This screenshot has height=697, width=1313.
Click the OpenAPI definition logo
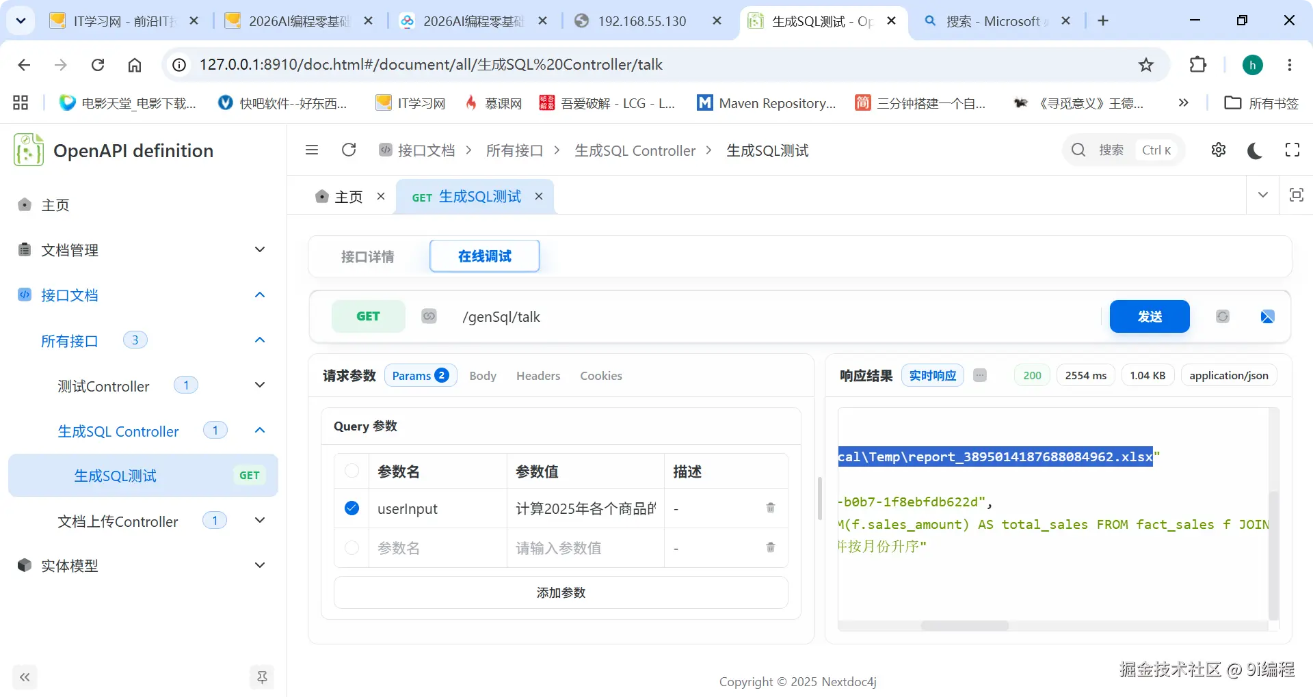point(29,150)
